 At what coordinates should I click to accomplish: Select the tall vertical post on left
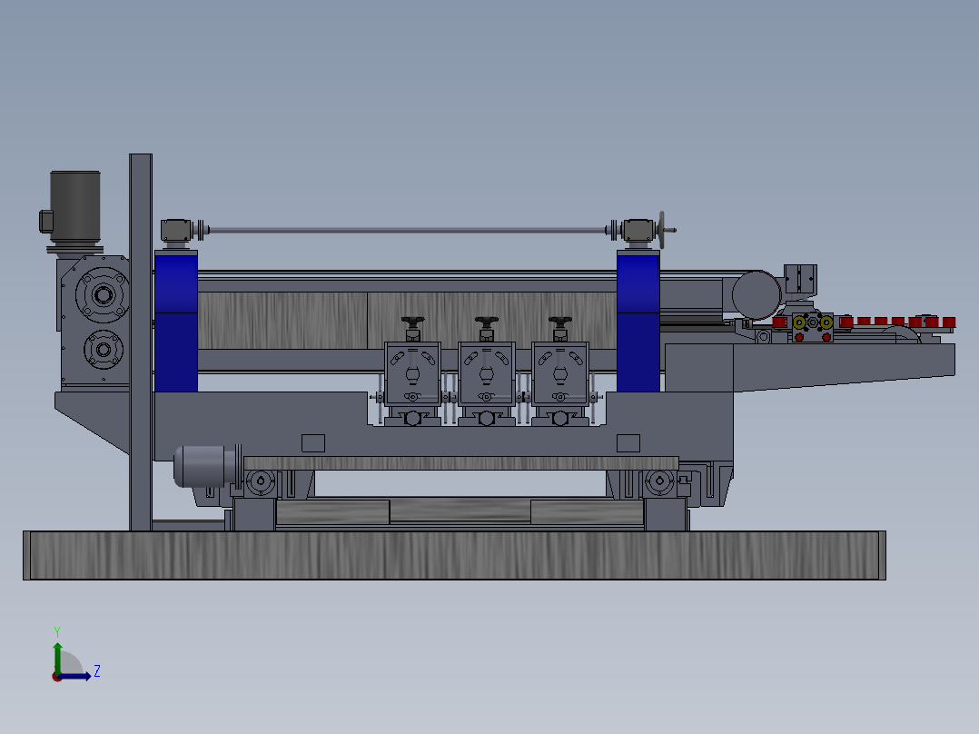pos(141,342)
